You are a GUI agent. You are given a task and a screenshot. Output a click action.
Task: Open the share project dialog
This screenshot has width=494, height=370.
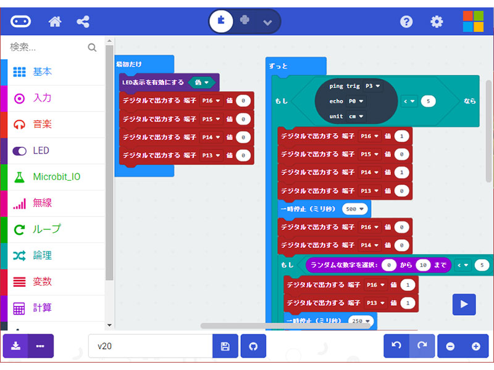pos(83,22)
